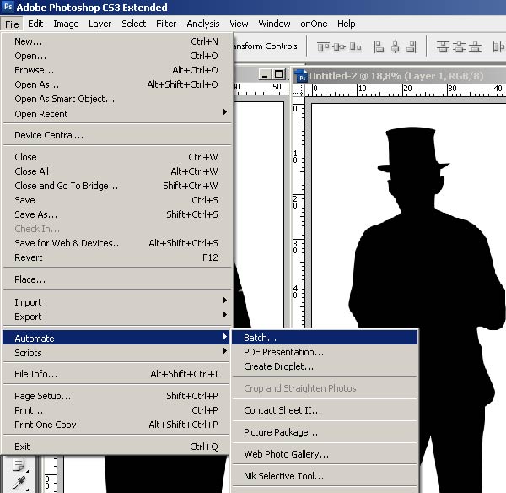Screen dimensions: 506x493
Task: Expand the Scripts submenu
Action: click(117, 353)
